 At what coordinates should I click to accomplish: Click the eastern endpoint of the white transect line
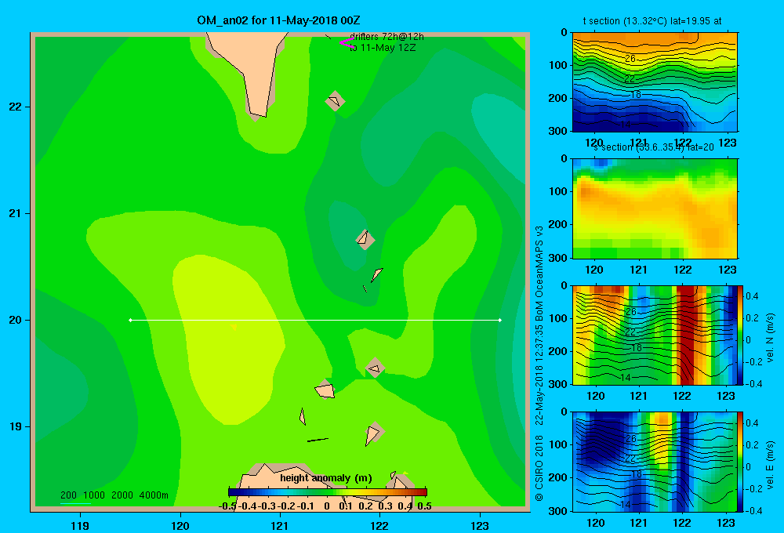500,320
